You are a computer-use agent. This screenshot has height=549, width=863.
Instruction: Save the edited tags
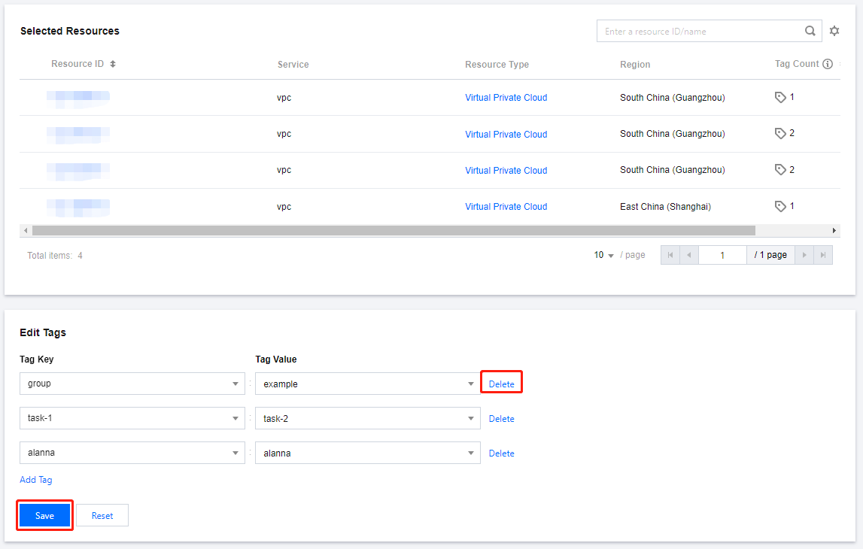44,516
